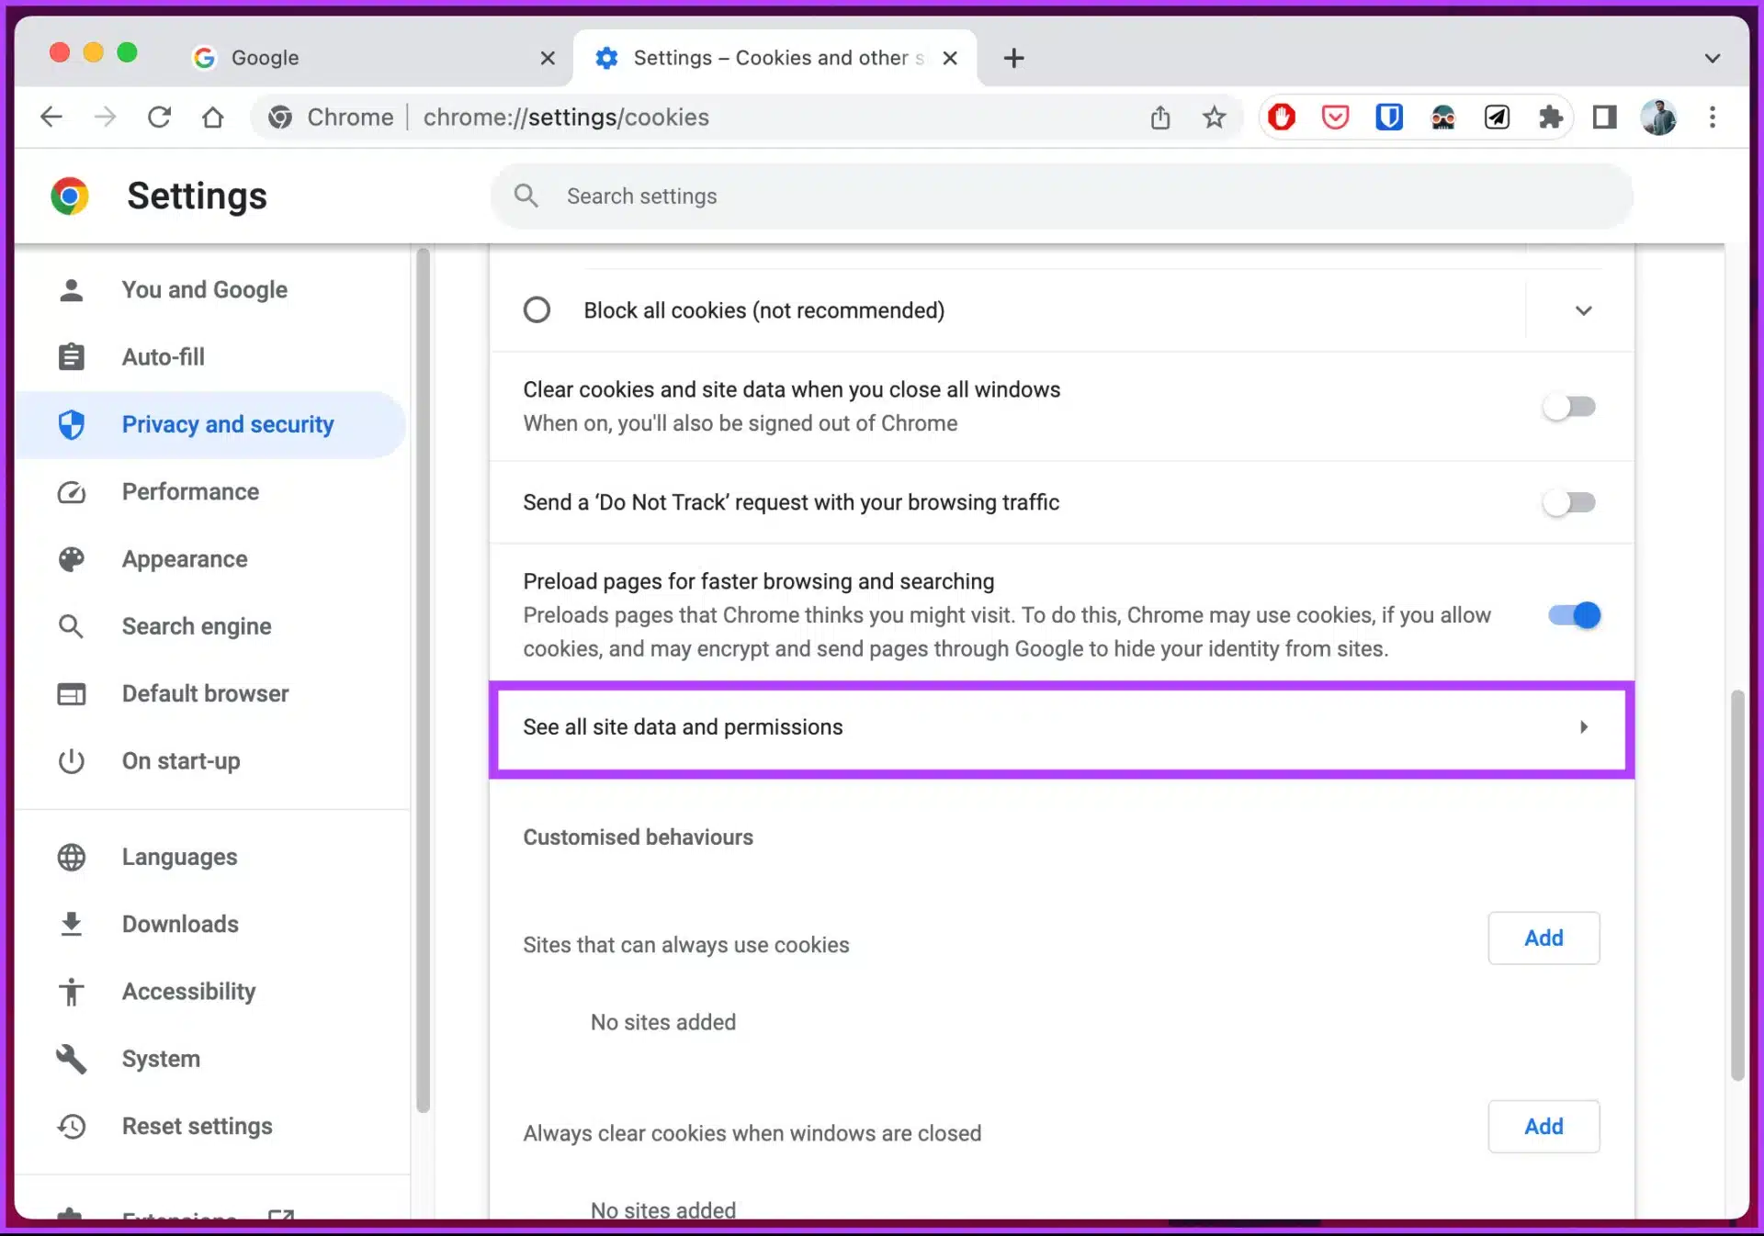Disable preloading pages for faster browsing
Screen dimensions: 1764x1236
click(1574, 615)
